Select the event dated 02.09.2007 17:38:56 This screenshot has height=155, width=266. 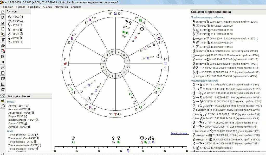(225, 22)
